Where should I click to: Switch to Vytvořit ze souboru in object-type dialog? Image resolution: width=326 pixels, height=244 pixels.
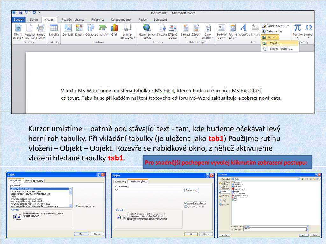[x=34, y=181]
